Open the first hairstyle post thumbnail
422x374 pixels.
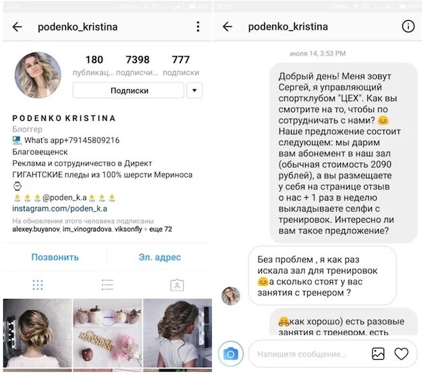point(37,333)
